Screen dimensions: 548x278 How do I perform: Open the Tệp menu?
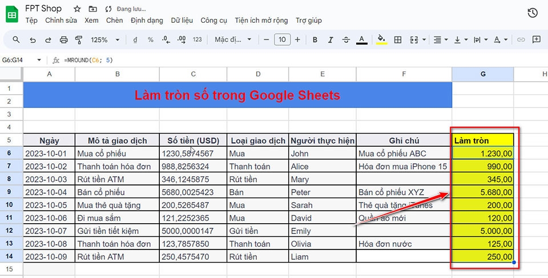(31, 21)
